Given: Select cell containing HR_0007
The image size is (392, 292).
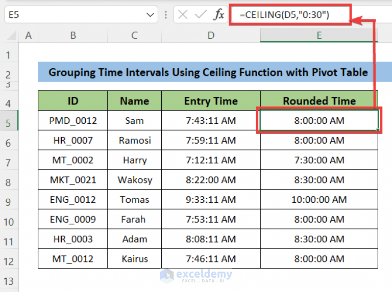Looking at the screenshot, I should click(x=73, y=140).
